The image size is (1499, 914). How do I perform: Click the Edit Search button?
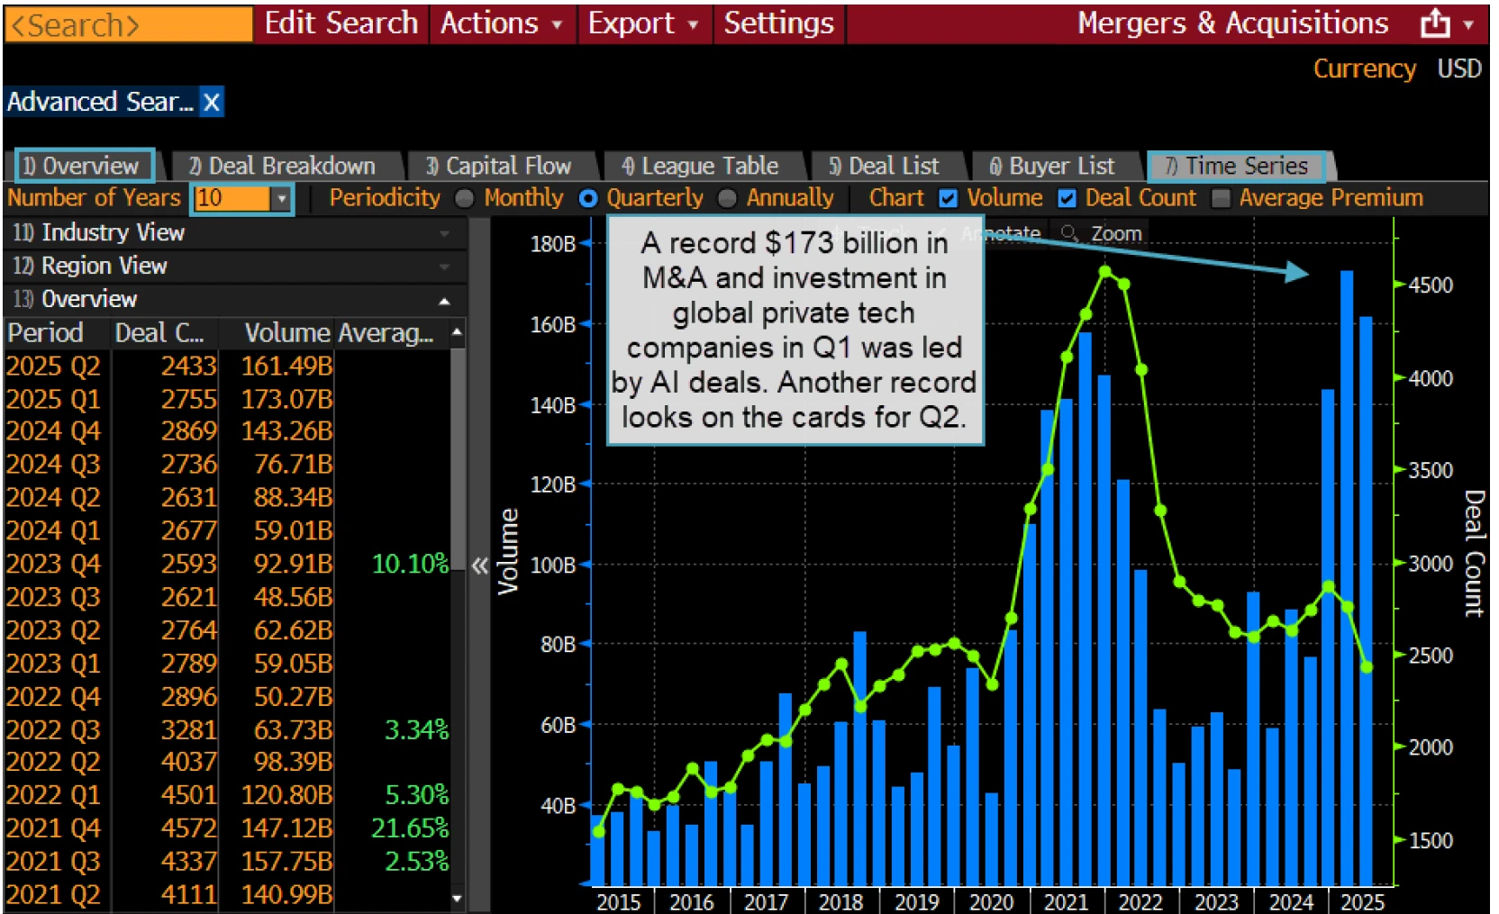pos(340,23)
